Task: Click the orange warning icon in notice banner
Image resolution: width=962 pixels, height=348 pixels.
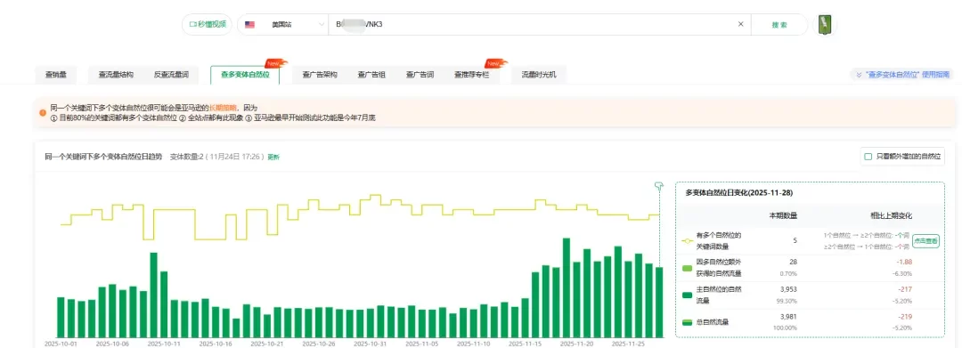Action: point(43,112)
